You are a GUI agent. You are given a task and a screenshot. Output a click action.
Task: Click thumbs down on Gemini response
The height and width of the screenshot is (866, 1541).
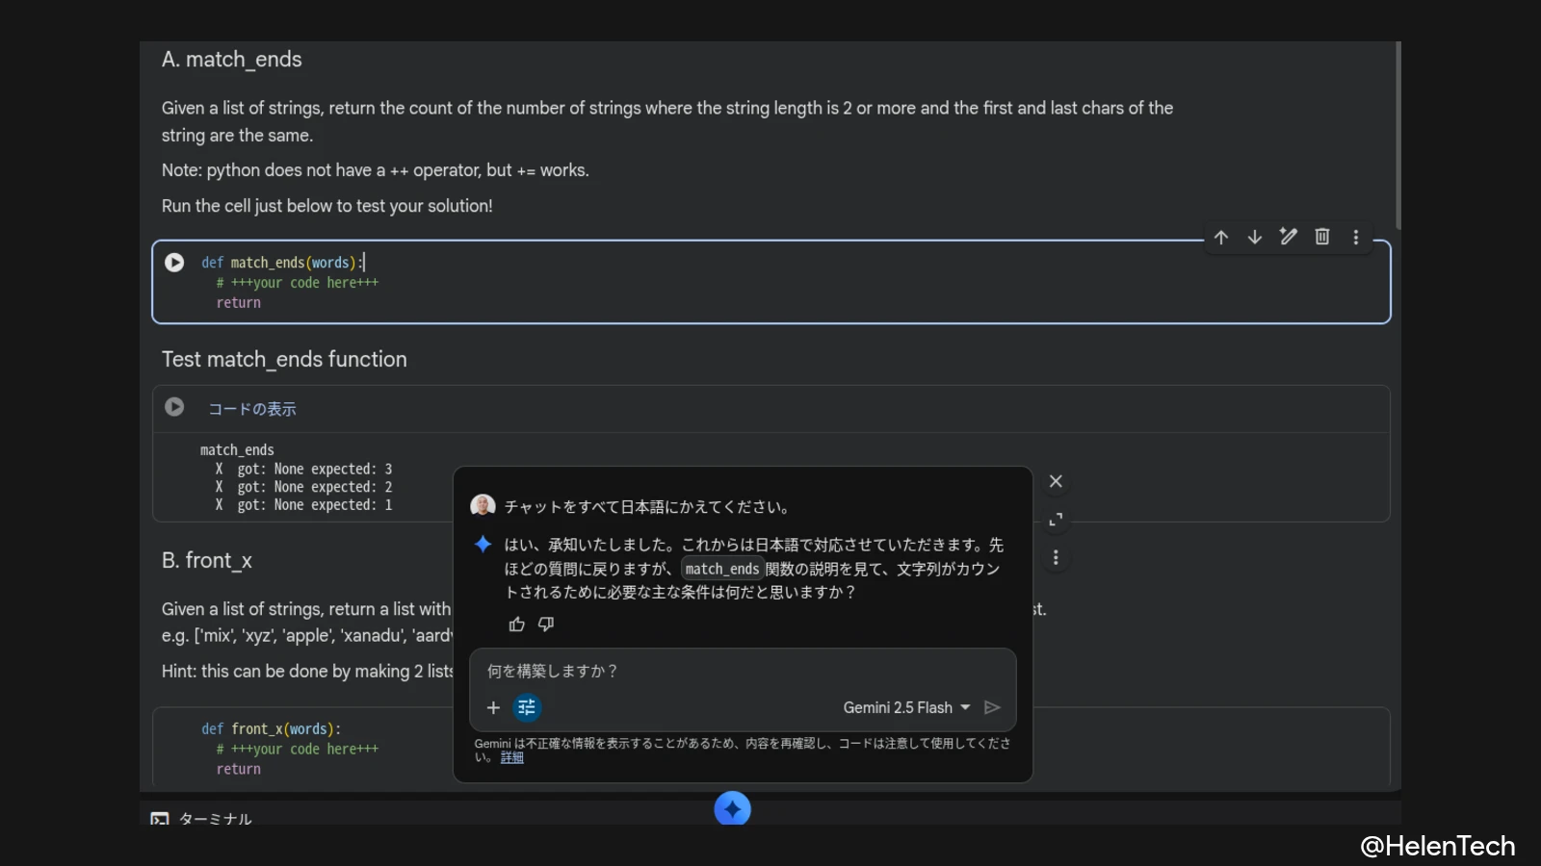[546, 624]
